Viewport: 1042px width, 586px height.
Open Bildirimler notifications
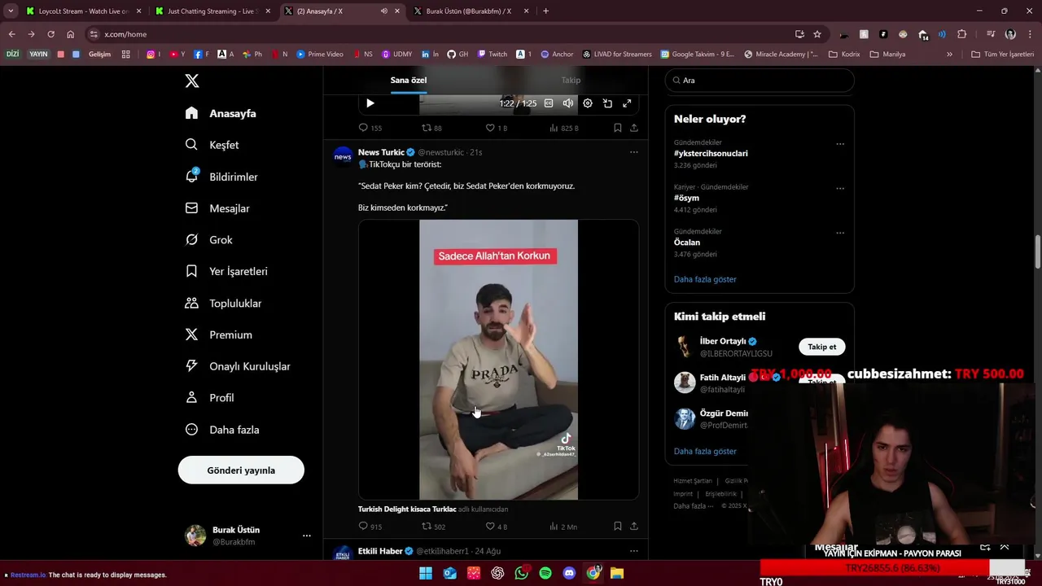221,177
